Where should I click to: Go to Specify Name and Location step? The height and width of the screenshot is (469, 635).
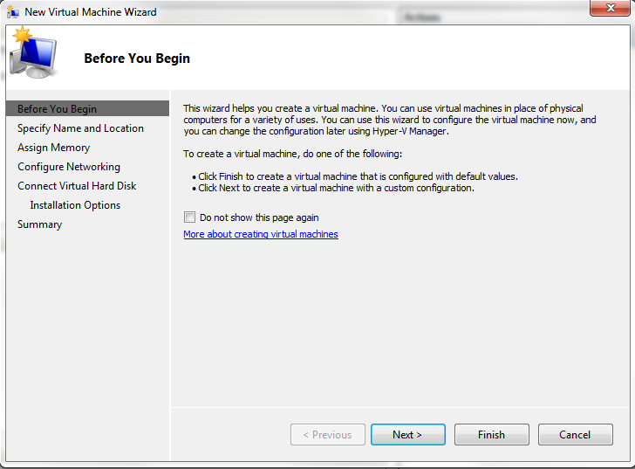click(80, 128)
